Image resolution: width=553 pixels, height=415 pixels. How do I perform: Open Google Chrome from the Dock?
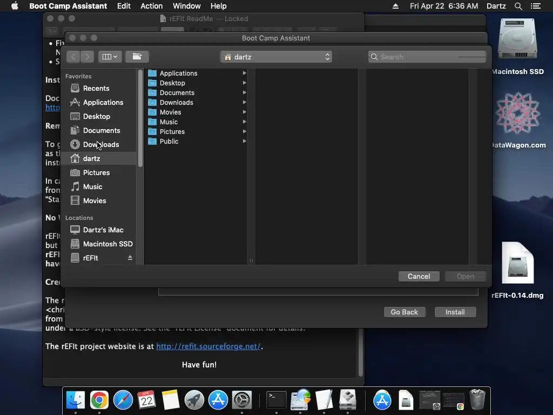coord(99,400)
